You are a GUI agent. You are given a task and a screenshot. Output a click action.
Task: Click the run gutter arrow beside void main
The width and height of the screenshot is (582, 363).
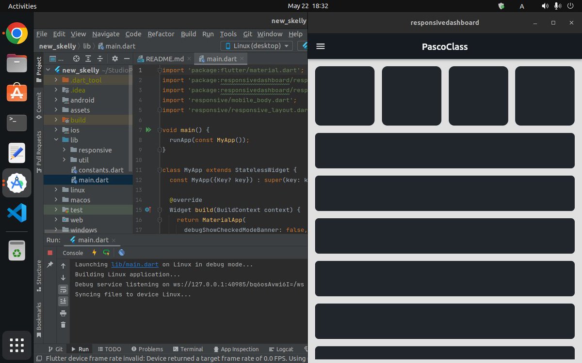pyautogui.click(x=148, y=130)
